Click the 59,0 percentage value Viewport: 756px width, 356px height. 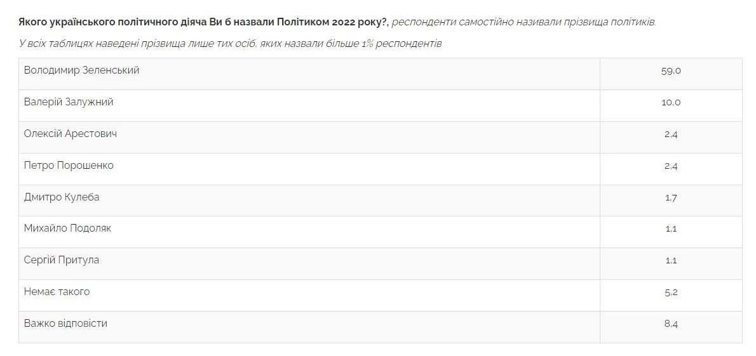pyautogui.click(x=671, y=71)
